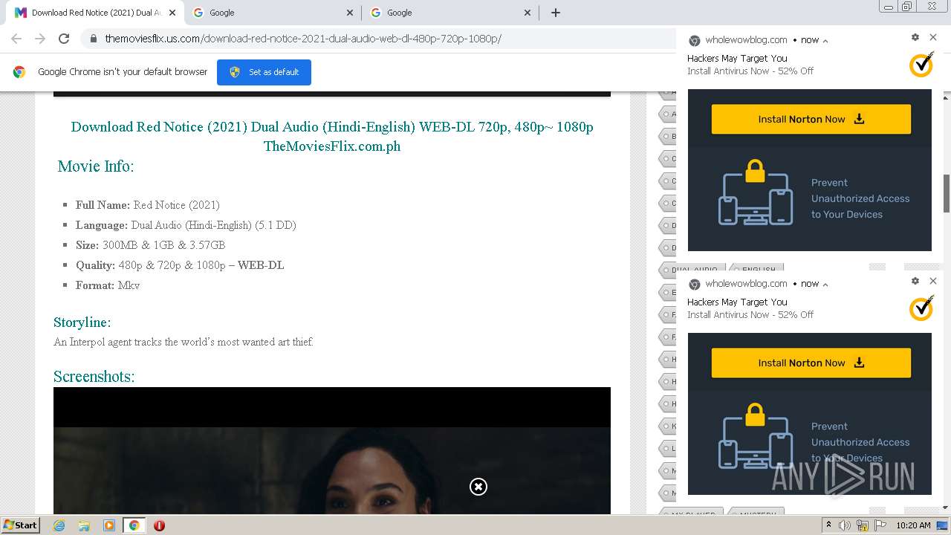Collapse the top notification with caret
This screenshot has height=535, width=951.
tap(825, 41)
